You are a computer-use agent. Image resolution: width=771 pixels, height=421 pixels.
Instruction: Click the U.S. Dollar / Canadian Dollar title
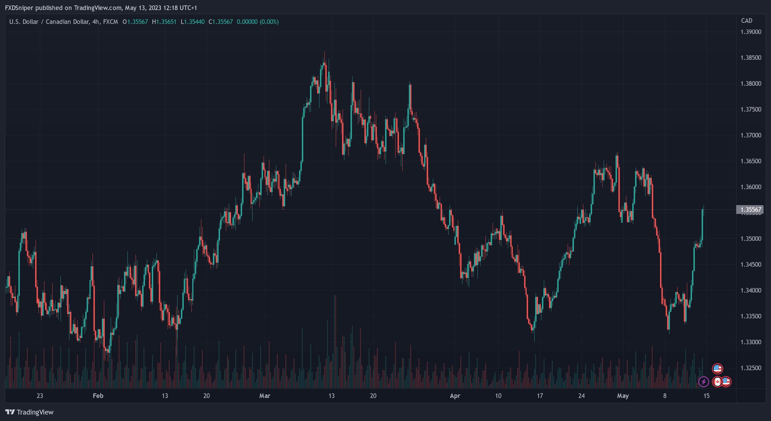click(x=49, y=22)
